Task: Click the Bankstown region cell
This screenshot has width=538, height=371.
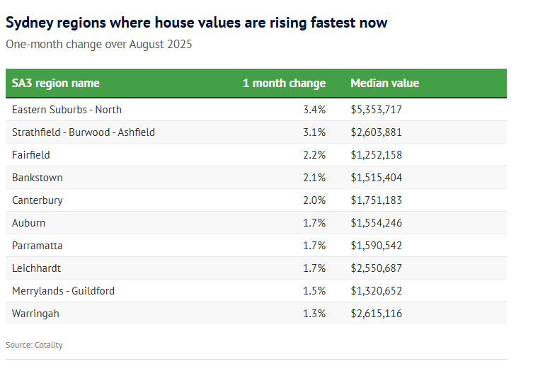Action: coord(38,178)
